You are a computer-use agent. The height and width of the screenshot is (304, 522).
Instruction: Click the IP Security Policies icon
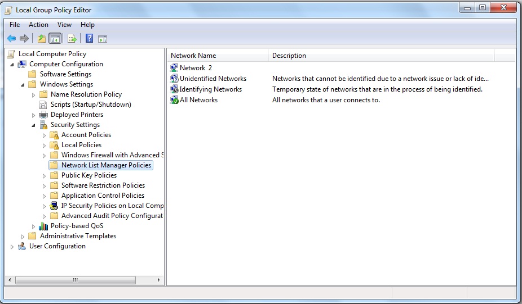point(54,206)
